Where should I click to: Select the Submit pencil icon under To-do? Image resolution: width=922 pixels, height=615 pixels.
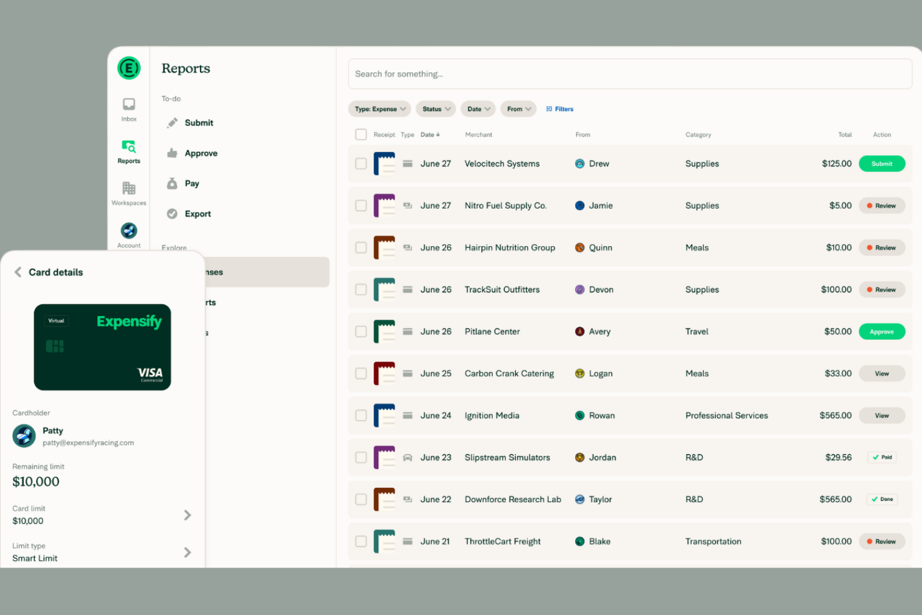(x=172, y=123)
